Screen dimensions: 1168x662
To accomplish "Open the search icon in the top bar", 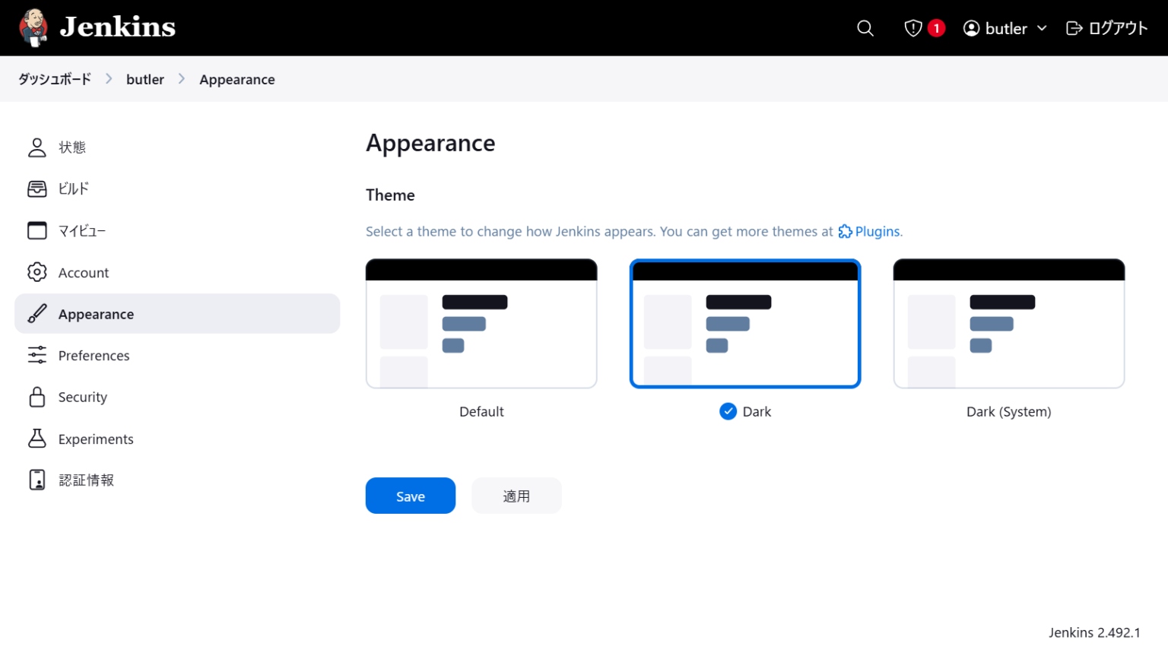I will point(865,28).
